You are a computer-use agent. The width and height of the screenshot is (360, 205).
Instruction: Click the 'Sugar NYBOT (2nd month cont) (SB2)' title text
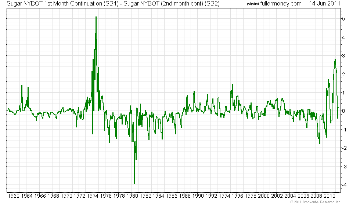tap(172, 4)
